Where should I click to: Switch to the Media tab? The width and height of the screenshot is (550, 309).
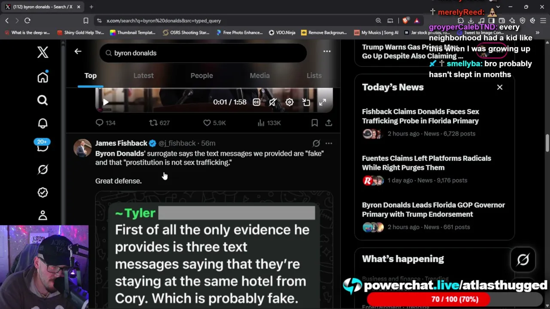[x=260, y=76]
